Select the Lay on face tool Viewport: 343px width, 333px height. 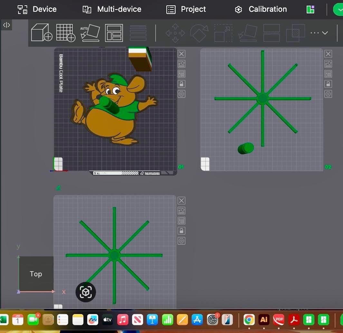point(248,33)
